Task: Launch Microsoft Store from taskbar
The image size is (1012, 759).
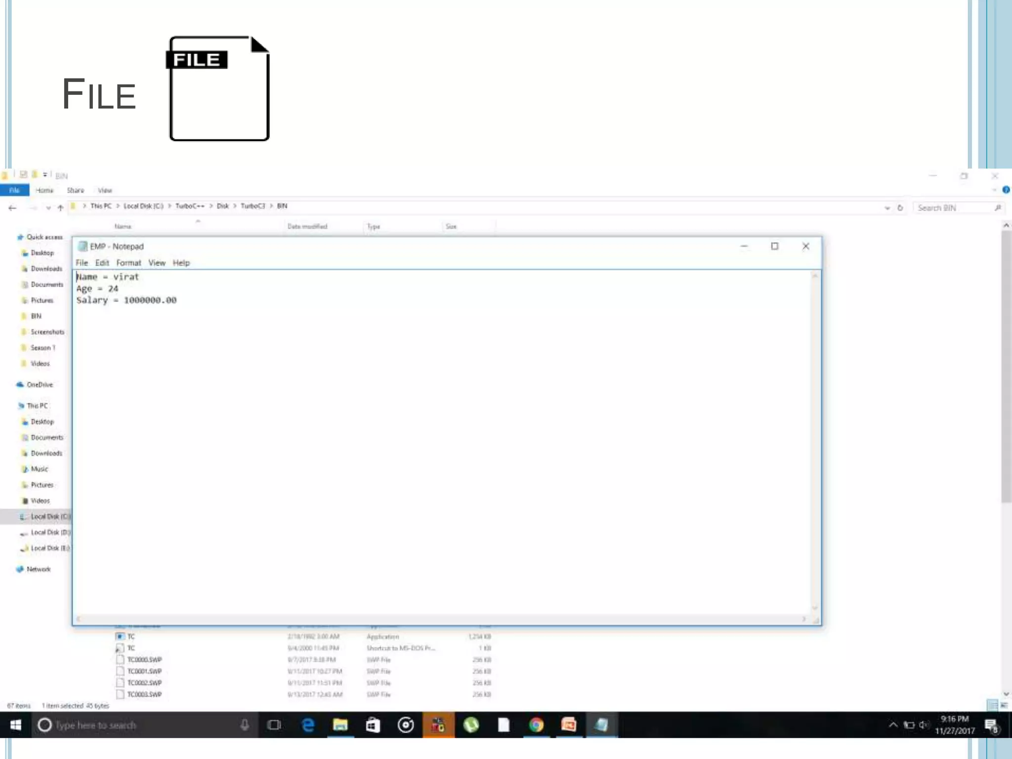Action: pyautogui.click(x=373, y=725)
